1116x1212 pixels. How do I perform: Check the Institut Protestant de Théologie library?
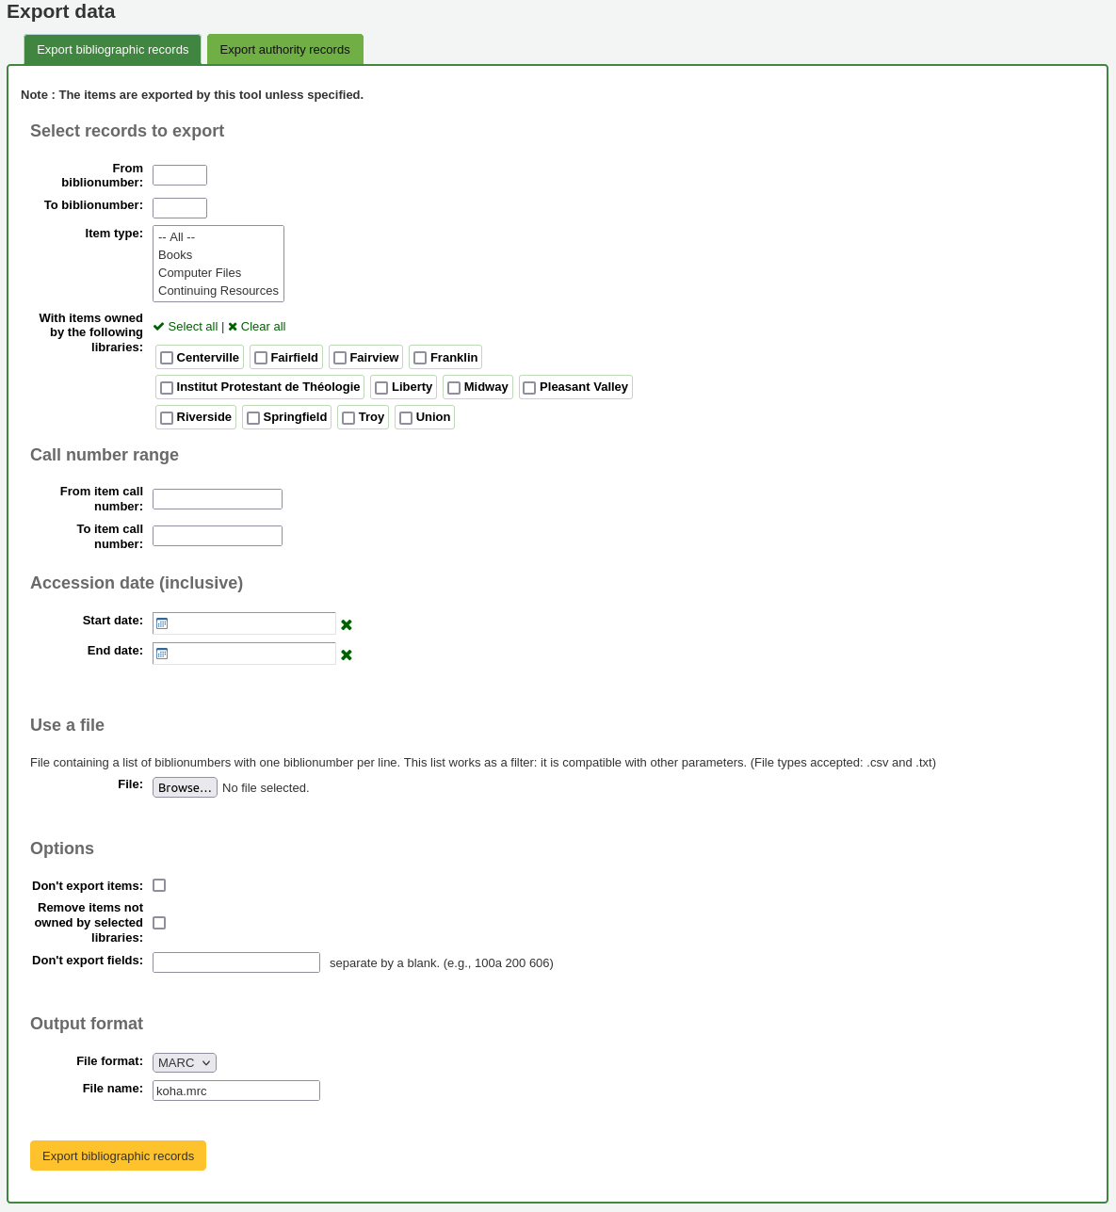(x=167, y=387)
